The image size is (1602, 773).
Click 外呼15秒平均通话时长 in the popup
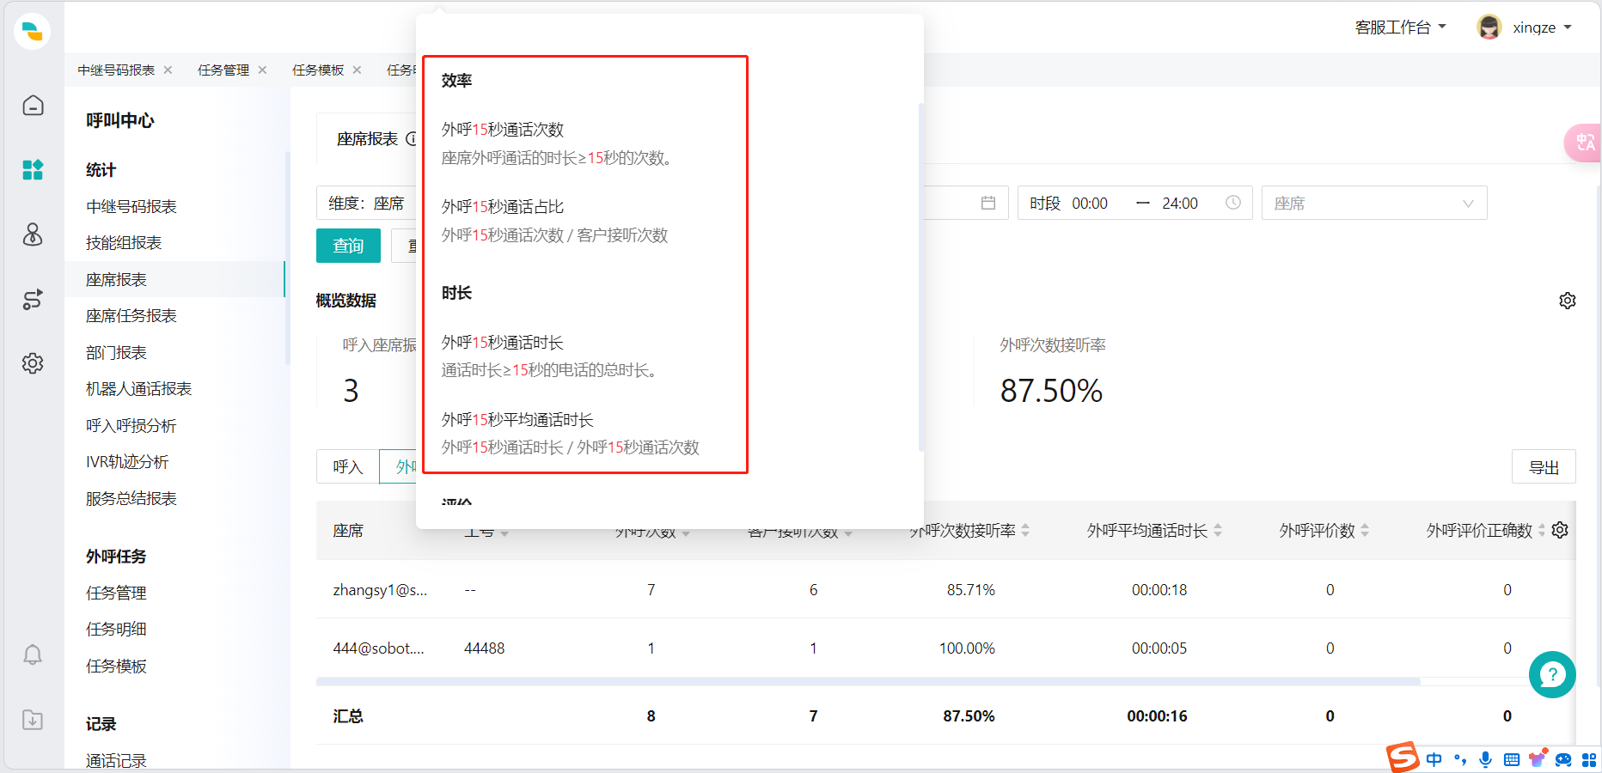pyautogui.click(x=517, y=420)
